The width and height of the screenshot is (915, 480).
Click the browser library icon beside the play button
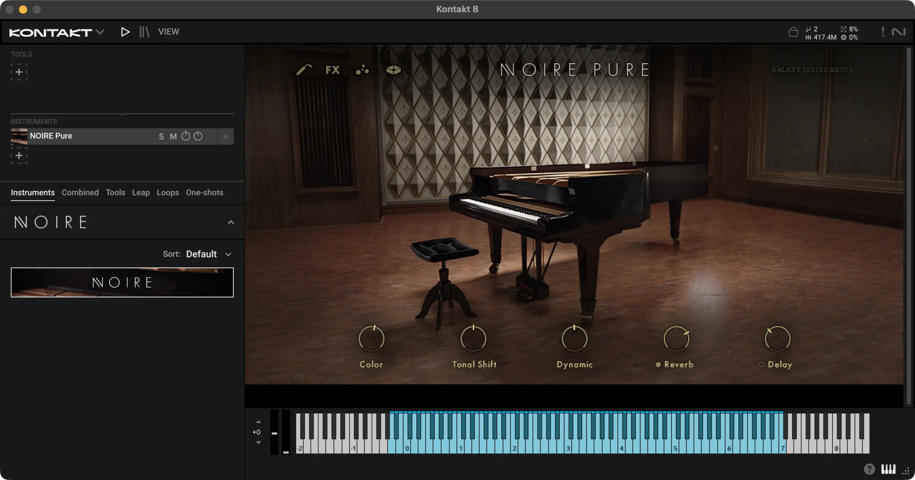144,31
